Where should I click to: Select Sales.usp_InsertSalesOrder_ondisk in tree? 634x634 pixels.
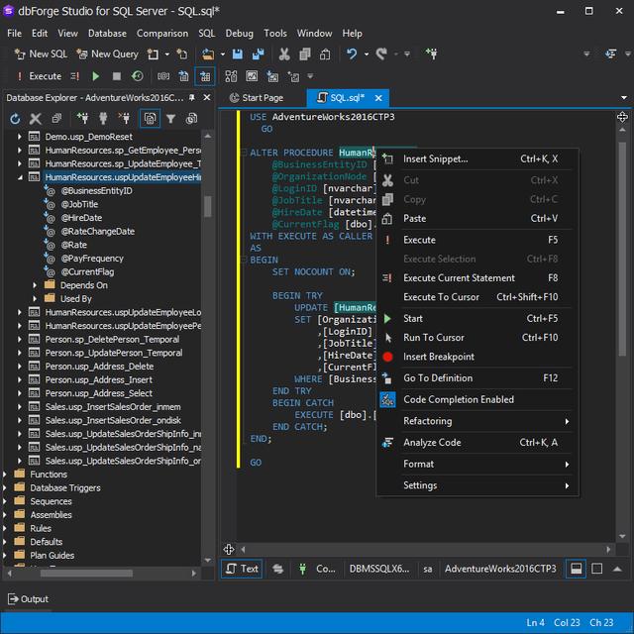(113, 420)
